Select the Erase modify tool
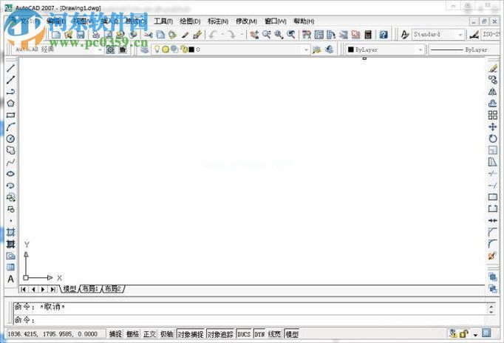This screenshot has height=343, width=504. pos(493,68)
